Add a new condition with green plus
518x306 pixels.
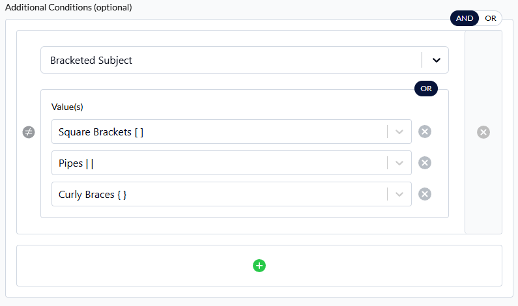259,266
